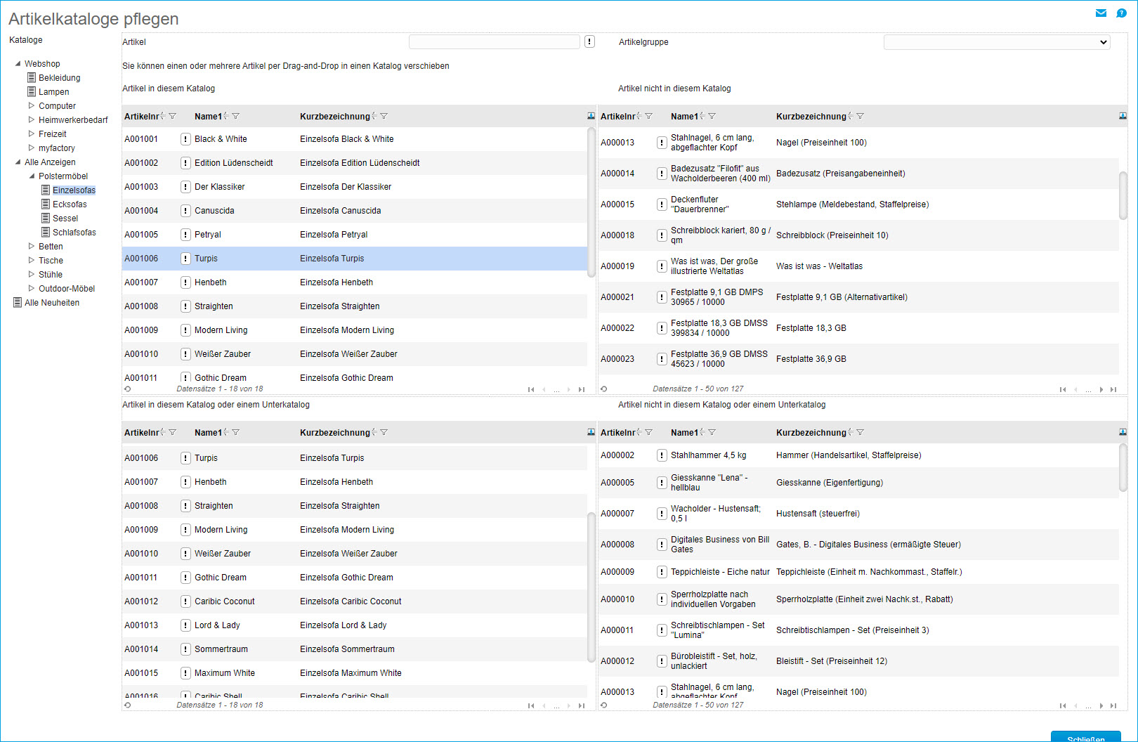
Task: Open info icon for Festplatte 18,3 GB DMSS
Action: (662, 328)
